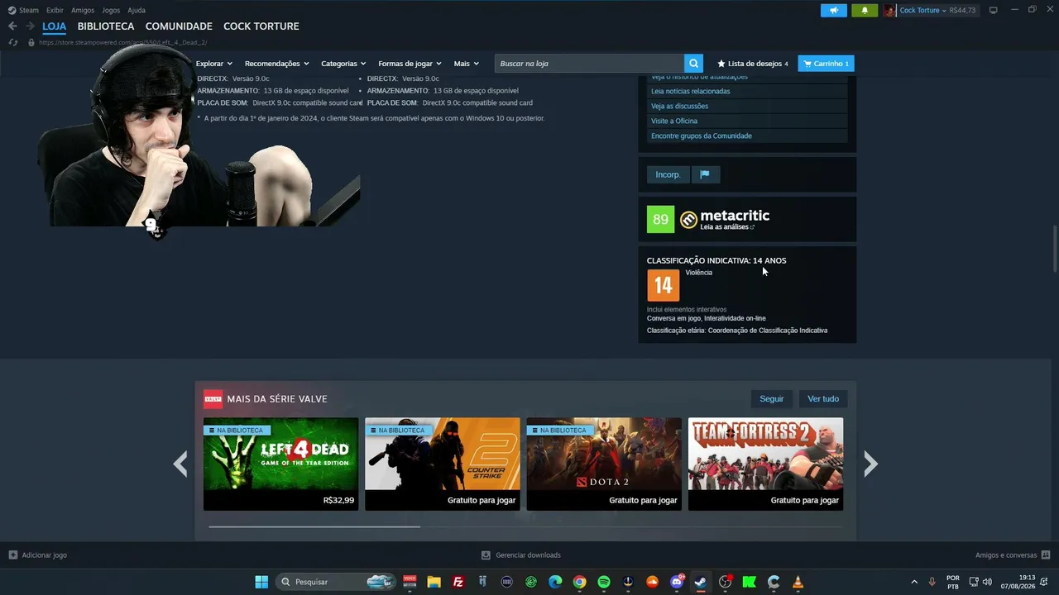Image resolution: width=1059 pixels, height=595 pixels.
Task: Open Veja as discussões link
Action: (x=679, y=106)
